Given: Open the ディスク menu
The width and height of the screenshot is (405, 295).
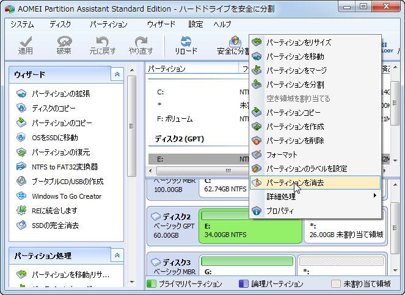Looking at the screenshot, I should coord(60,24).
